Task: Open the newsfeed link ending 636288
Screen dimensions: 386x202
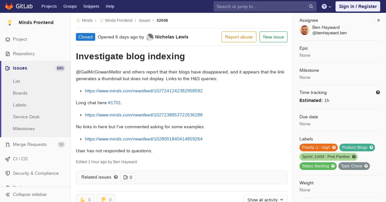Action: coord(144,115)
